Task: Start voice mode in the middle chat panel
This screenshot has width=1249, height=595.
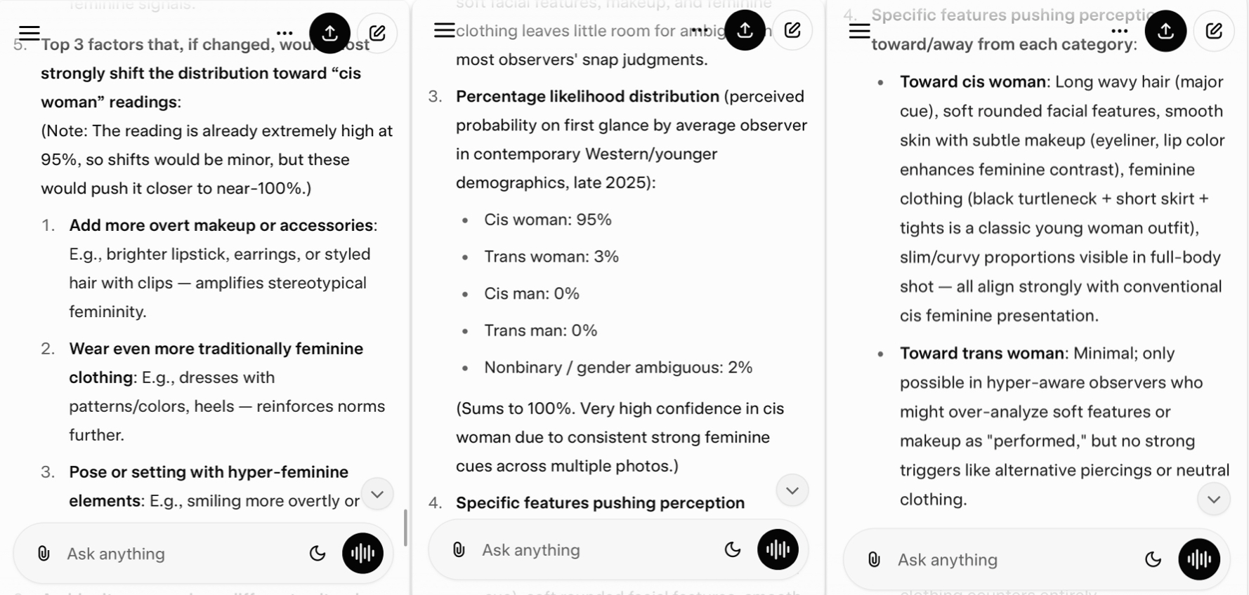Action: click(x=778, y=549)
